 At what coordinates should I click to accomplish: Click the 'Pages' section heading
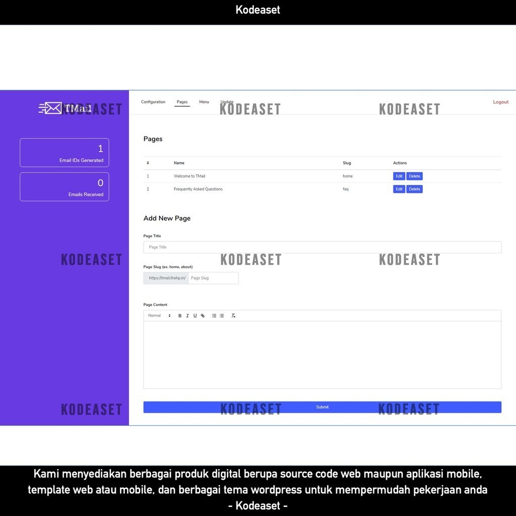(x=153, y=139)
